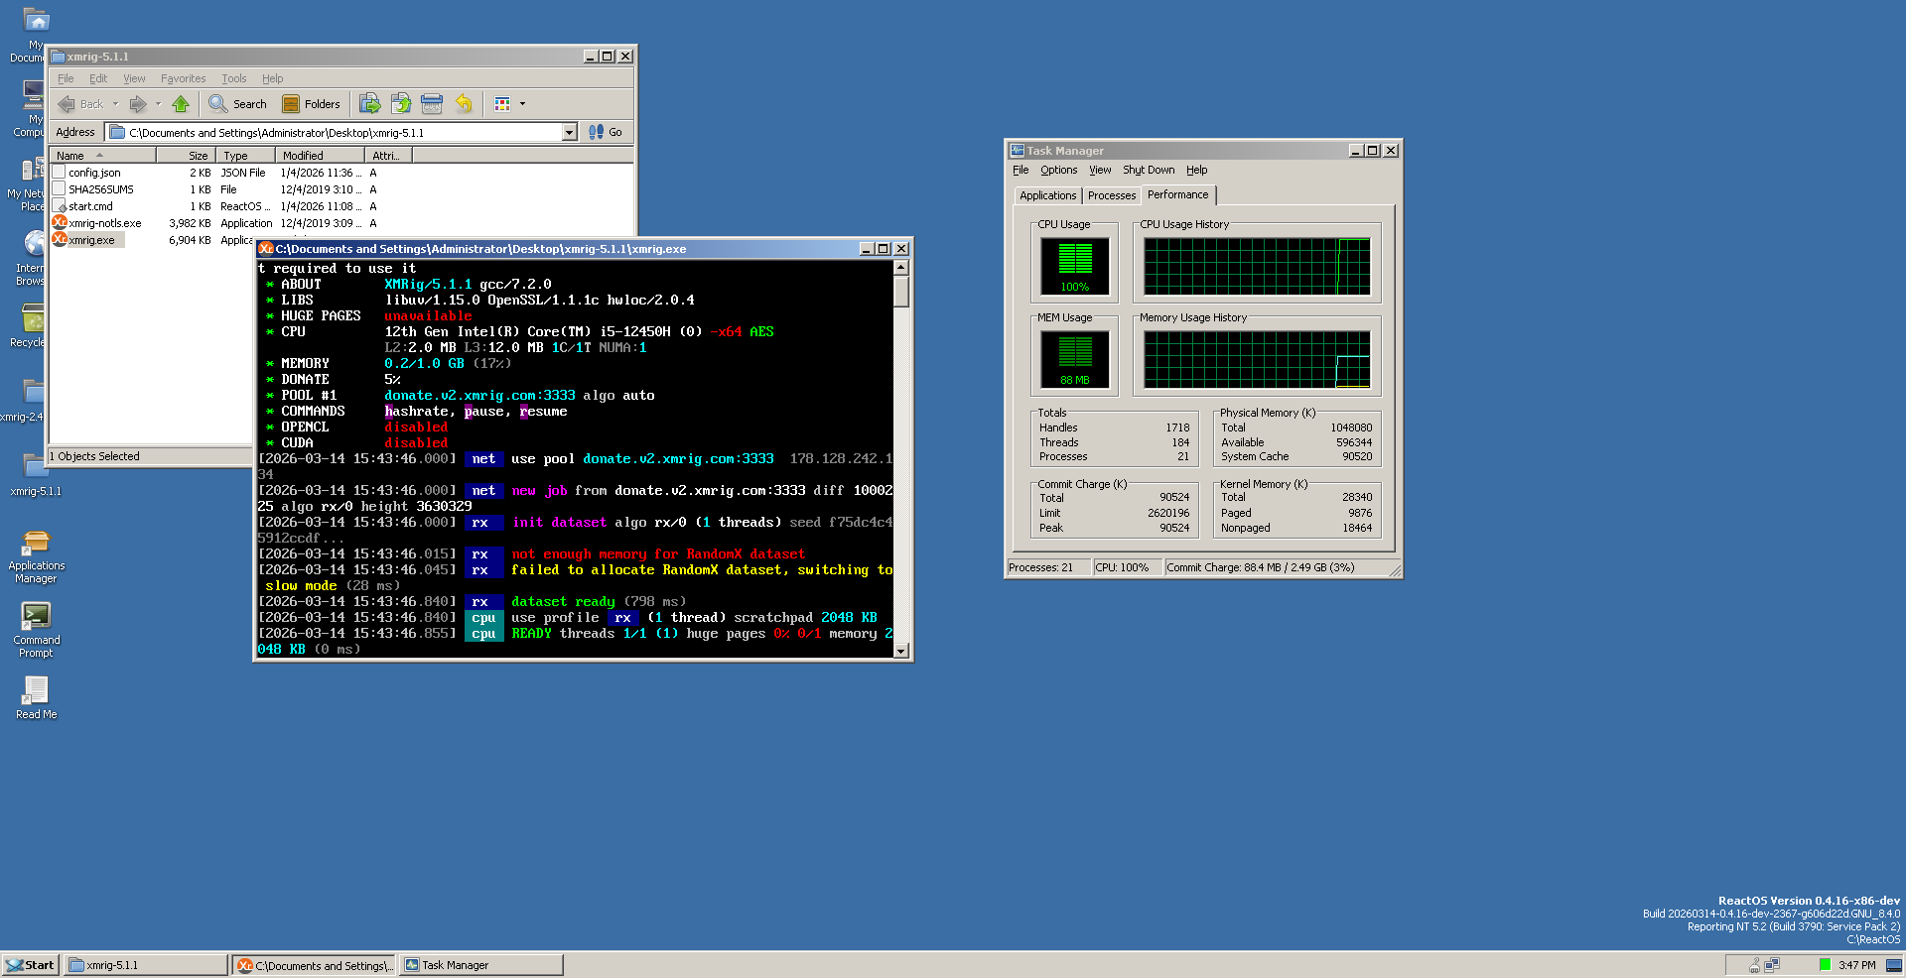Open the Favorites menu in Explorer

(x=183, y=79)
